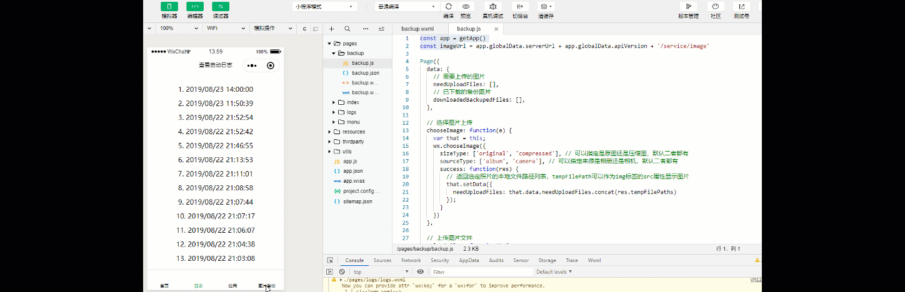
Task: Switch to the AppData tab
Action: (x=469, y=260)
